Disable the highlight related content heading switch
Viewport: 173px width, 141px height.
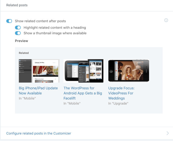(x=18, y=28)
